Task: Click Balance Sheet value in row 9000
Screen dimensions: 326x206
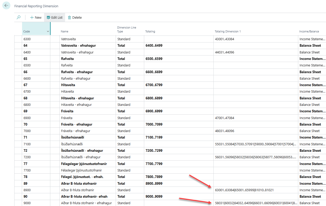Action: coord(309,203)
